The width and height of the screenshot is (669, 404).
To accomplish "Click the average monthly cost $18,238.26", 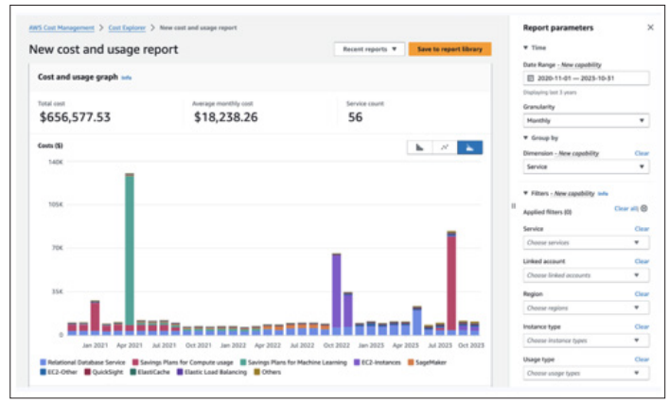I will (x=226, y=117).
